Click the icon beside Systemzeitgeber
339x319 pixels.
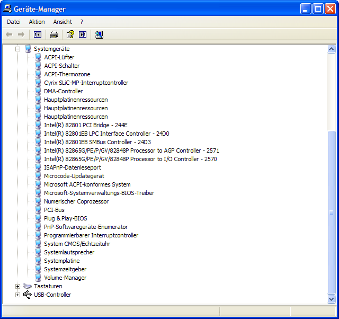point(38,269)
